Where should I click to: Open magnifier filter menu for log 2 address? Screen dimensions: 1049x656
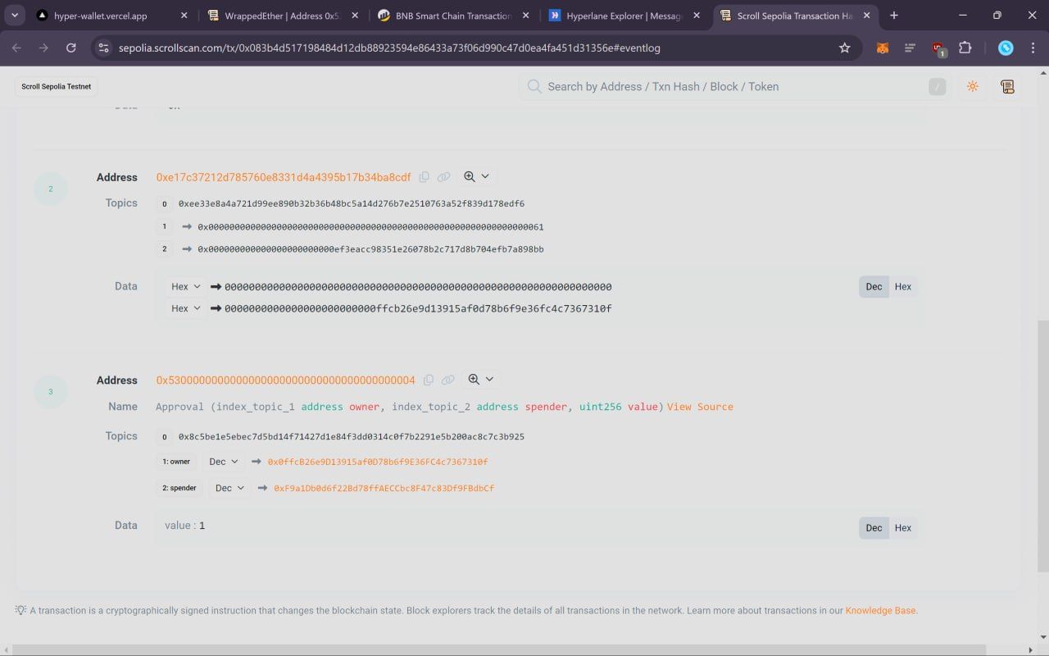(x=476, y=176)
